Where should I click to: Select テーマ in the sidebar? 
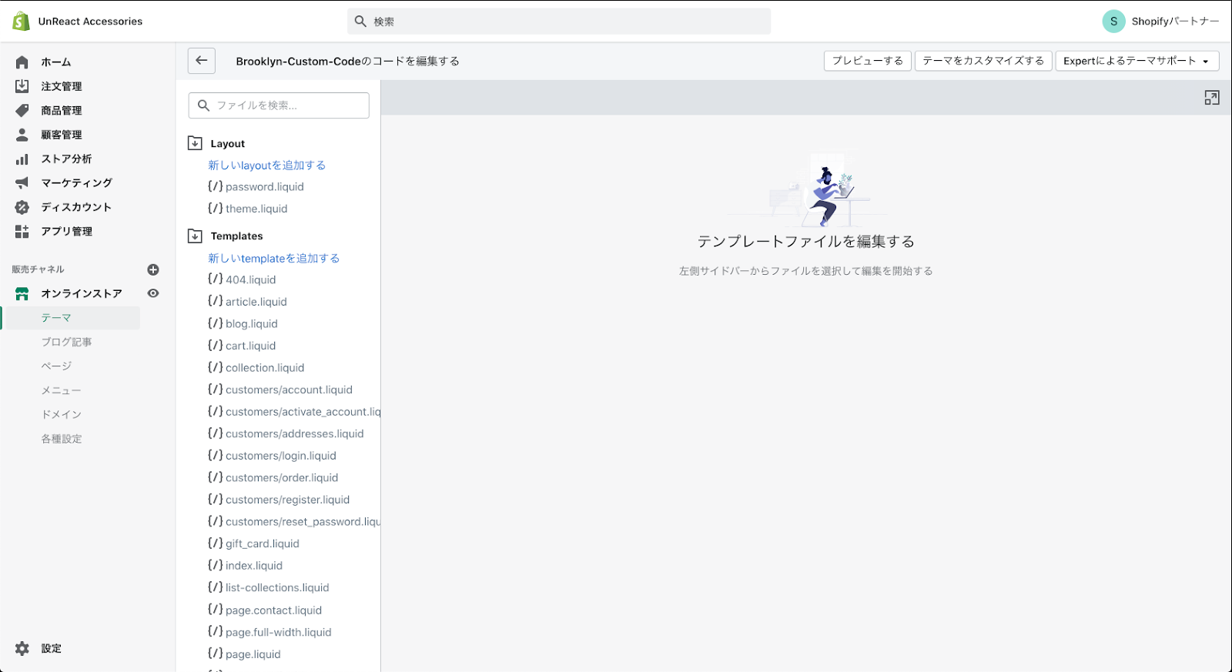pos(56,318)
